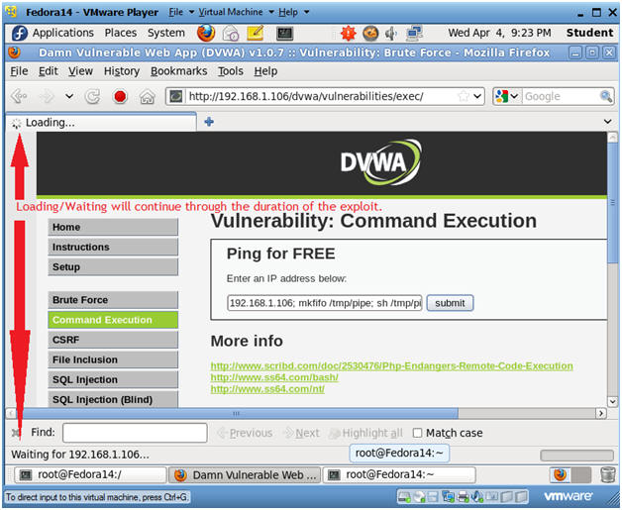Open the DVWA Instructions page

[113, 247]
